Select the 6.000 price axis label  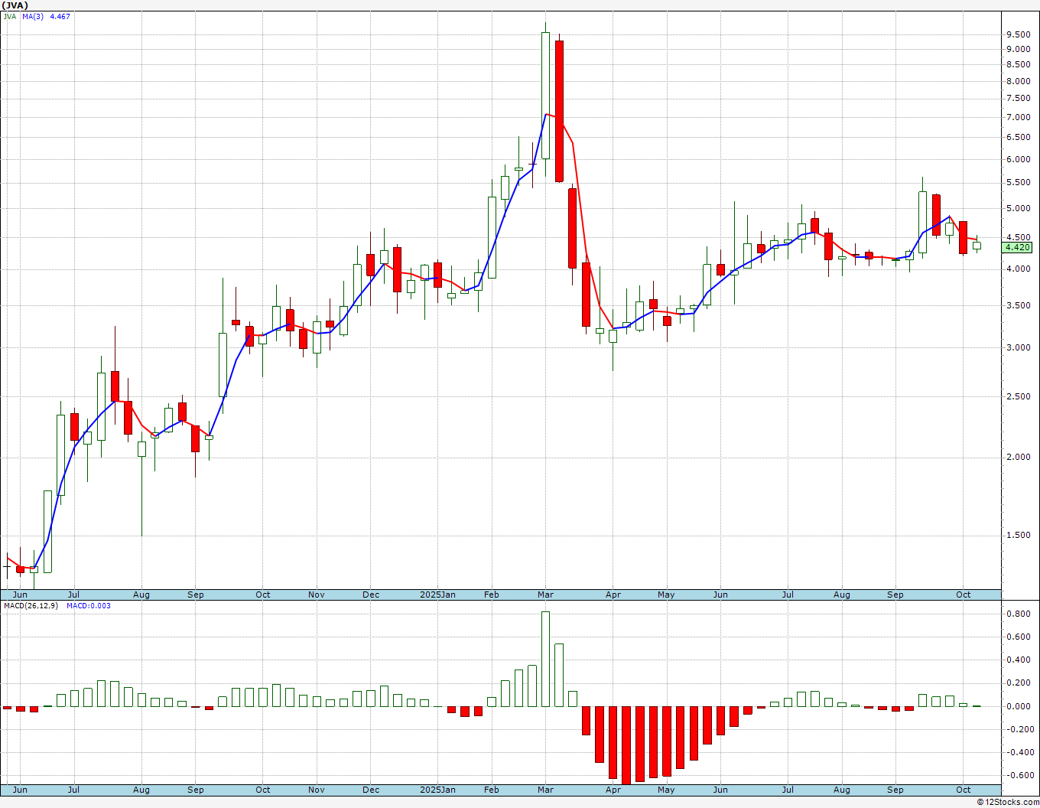[x=1018, y=159]
